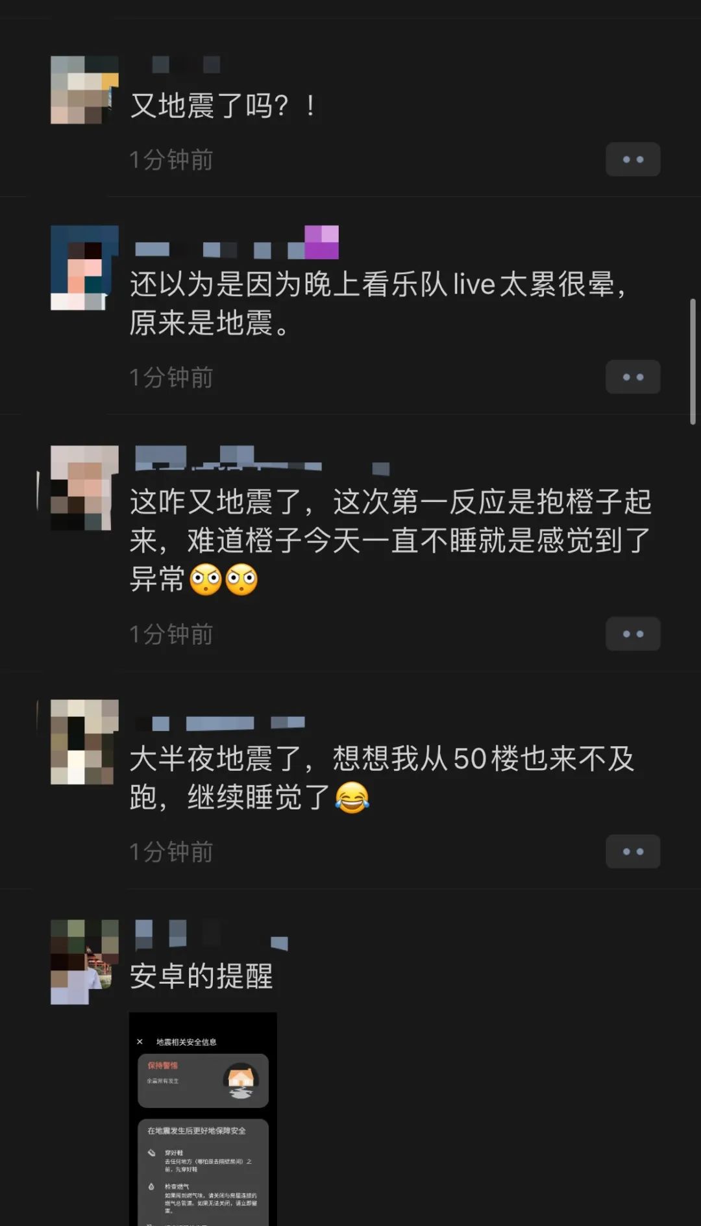This screenshot has width=701, height=1226.
Task: Click the purple badge beside the username
Action: (x=322, y=242)
